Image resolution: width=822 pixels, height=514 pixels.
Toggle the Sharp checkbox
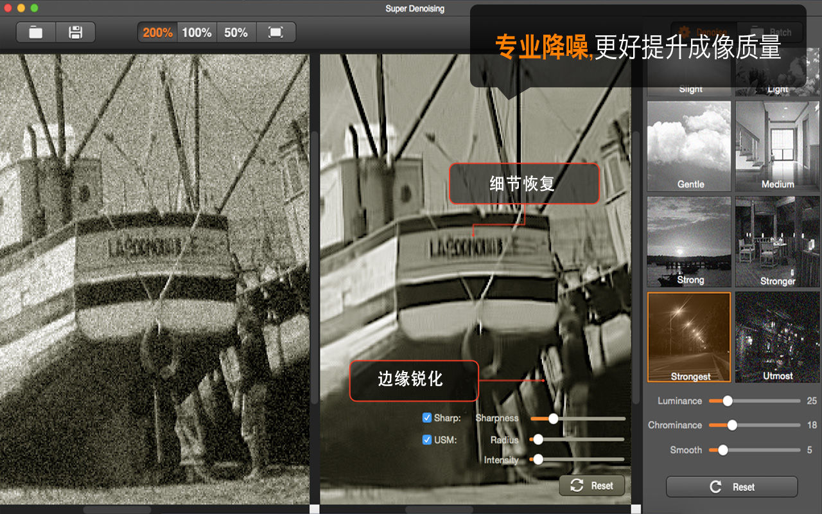pos(427,418)
